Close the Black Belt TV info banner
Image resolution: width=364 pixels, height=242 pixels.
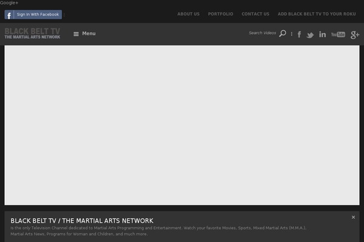tap(353, 217)
